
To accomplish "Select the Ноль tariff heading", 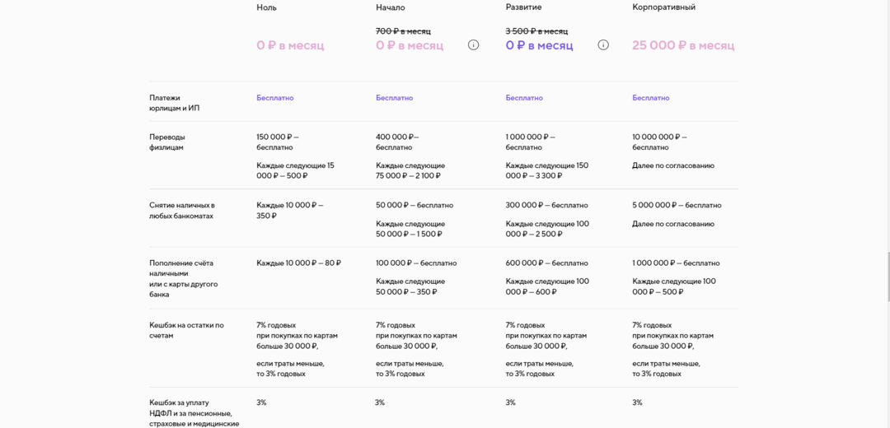I will [x=266, y=7].
